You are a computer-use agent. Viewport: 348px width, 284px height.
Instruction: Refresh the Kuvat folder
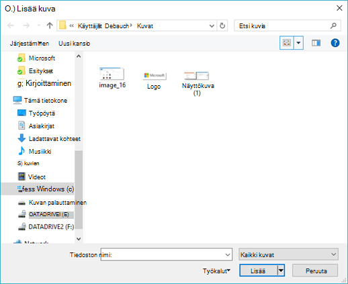[x=222, y=26]
